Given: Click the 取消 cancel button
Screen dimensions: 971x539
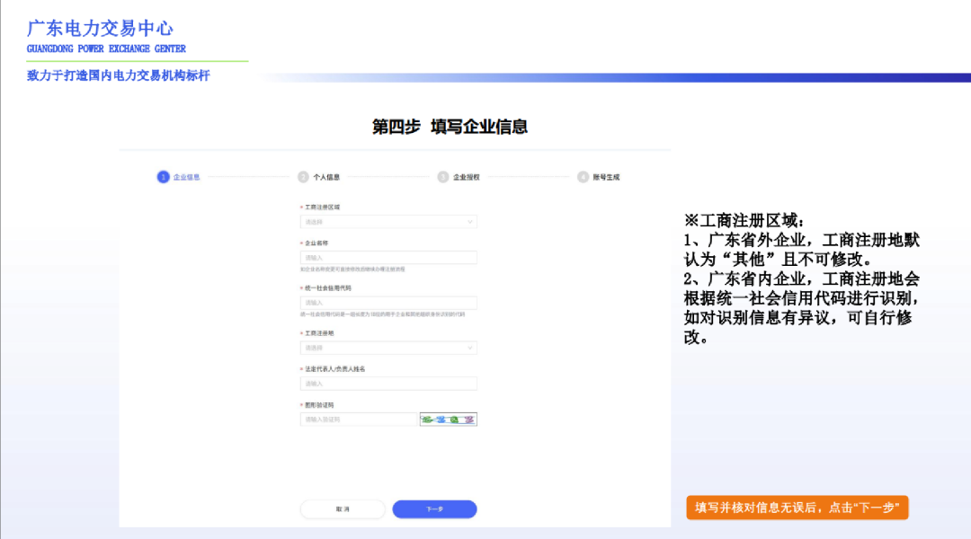Looking at the screenshot, I should [343, 508].
